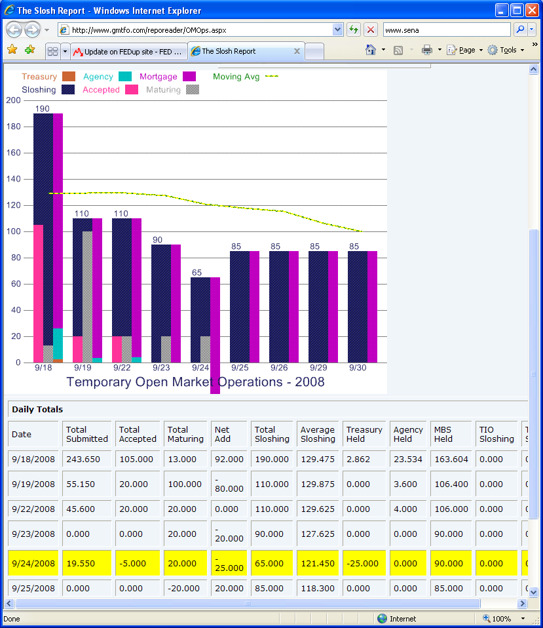Click the Home page icon
543x628 pixels.
click(x=371, y=50)
